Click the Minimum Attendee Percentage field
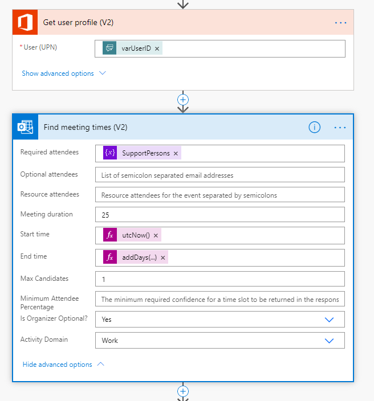 click(219, 299)
